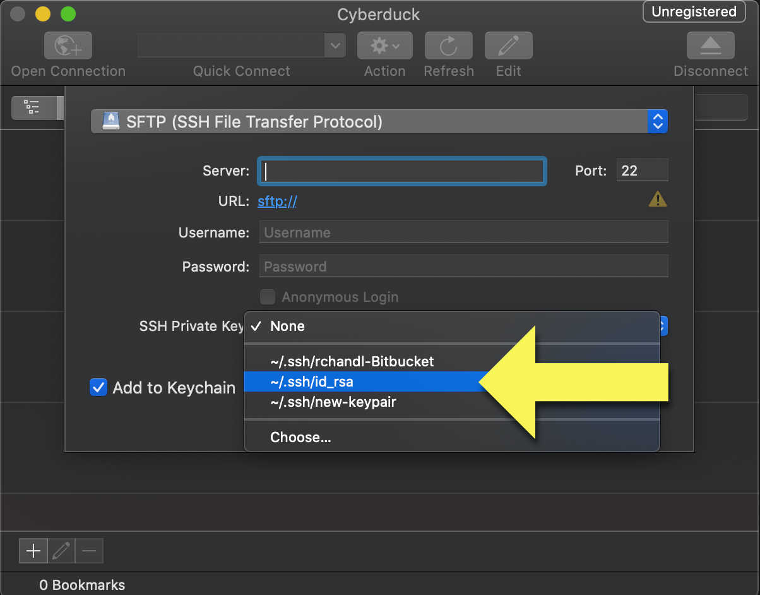Click the Unregistered button
The image size is (760, 595).
tap(694, 12)
